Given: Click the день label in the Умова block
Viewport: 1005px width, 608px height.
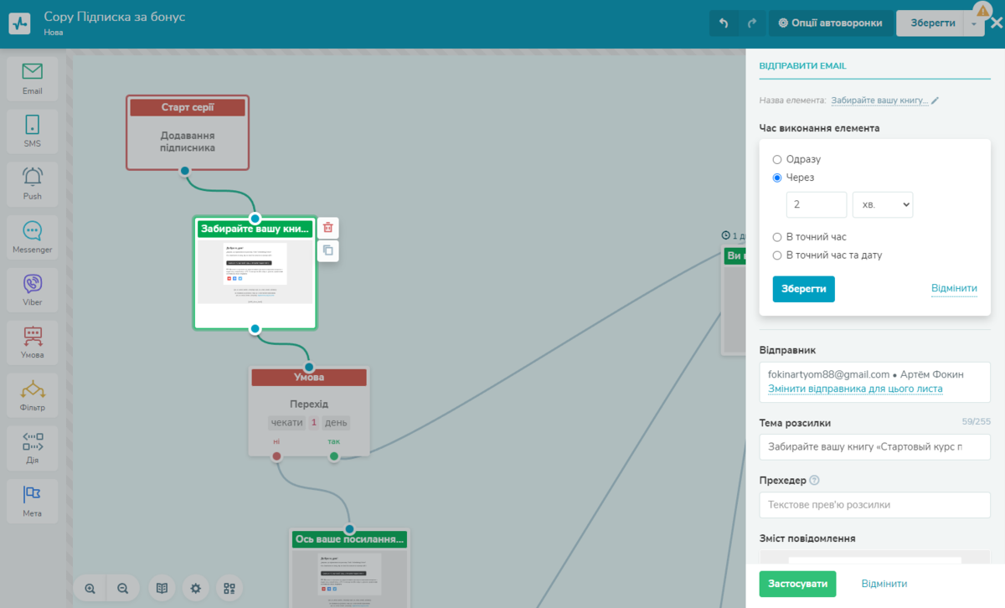Looking at the screenshot, I should pos(336,423).
